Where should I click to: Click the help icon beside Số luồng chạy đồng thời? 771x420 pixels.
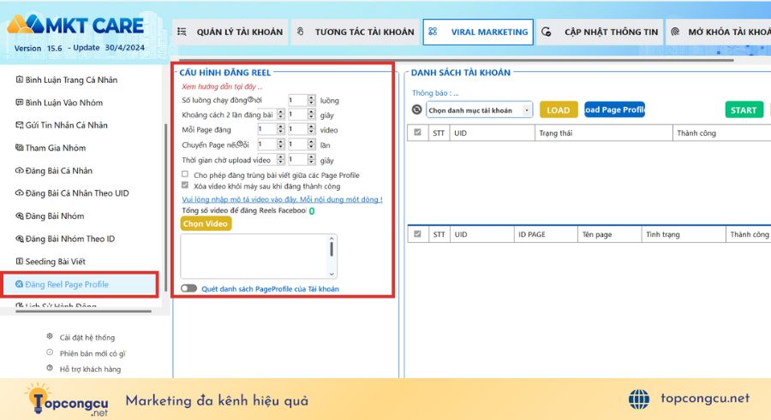[x=251, y=100]
